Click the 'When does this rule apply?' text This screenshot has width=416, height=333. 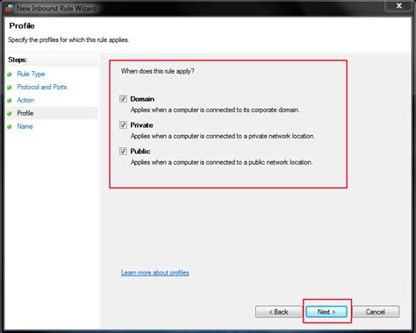(158, 71)
